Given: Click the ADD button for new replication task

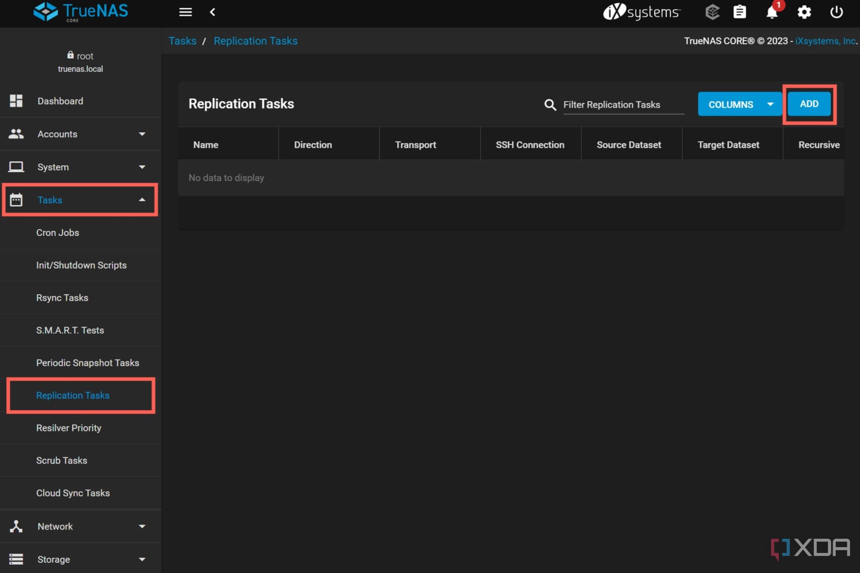Looking at the screenshot, I should [x=809, y=104].
